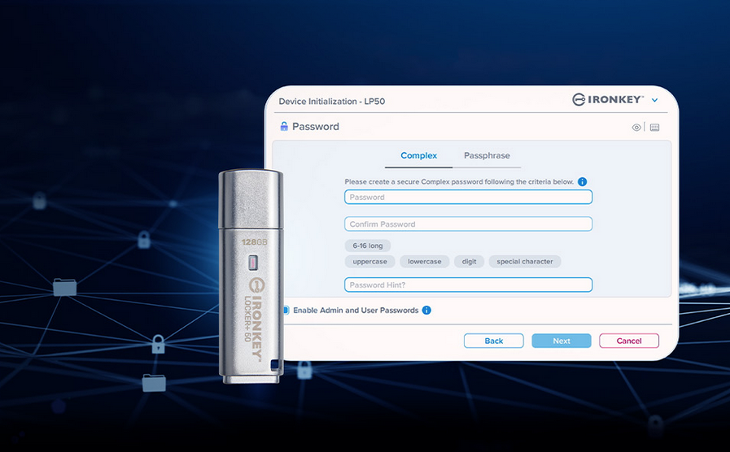Image resolution: width=730 pixels, height=452 pixels.
Task: Click the 'uppercase' criteria chip
Action: (370, 262)
